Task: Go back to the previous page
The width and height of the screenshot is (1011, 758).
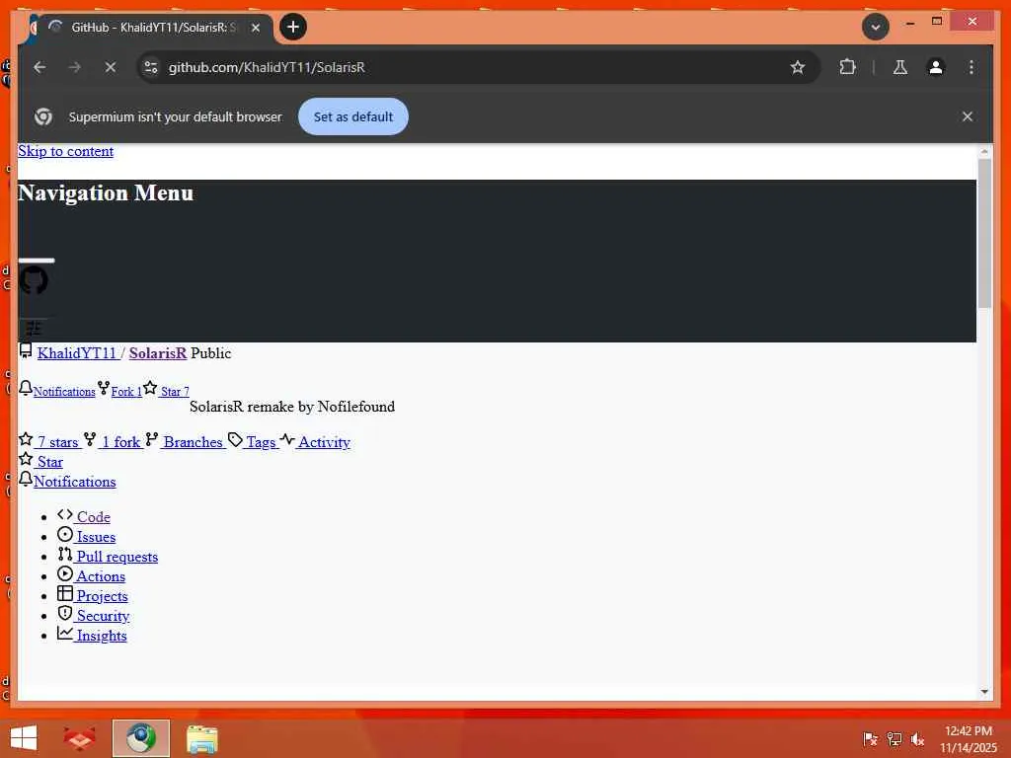Action: [x=39, y=67]
